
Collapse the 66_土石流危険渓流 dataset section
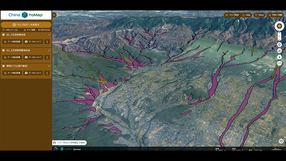pyautogui.click(x=49, y=35)
